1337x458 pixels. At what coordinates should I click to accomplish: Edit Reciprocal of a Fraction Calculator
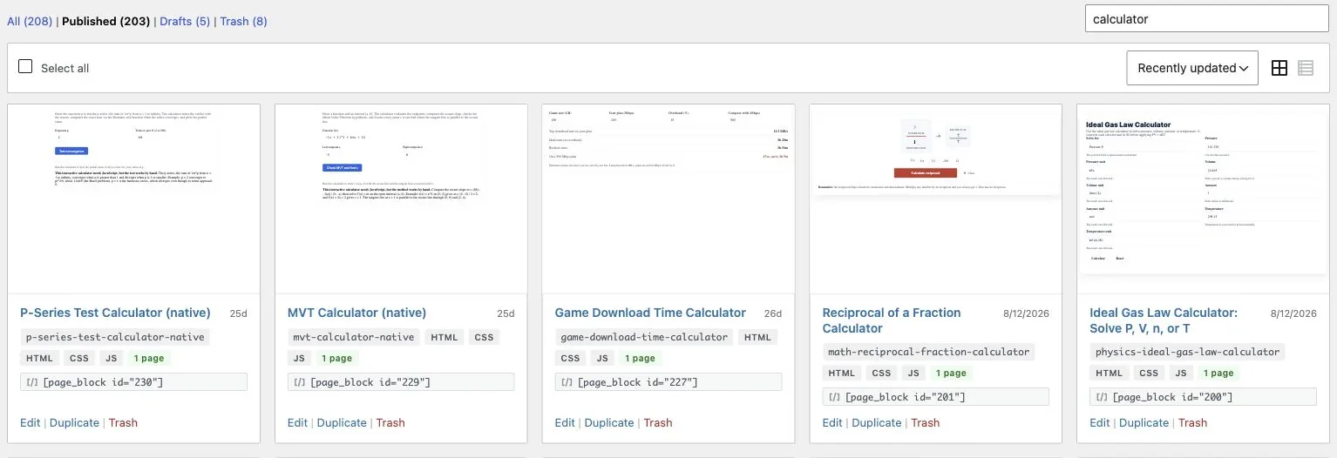click(833, 422)
